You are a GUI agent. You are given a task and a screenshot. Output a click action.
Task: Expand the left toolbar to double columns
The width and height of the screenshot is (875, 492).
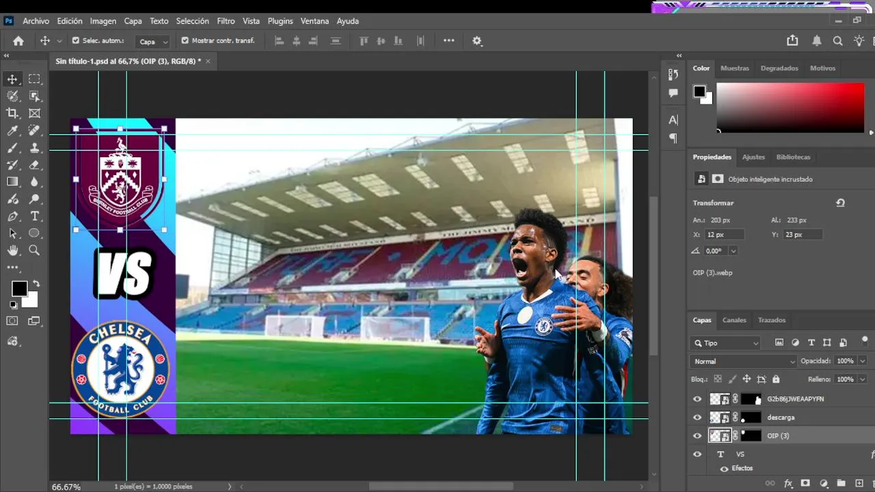click(x=7, y=56)
